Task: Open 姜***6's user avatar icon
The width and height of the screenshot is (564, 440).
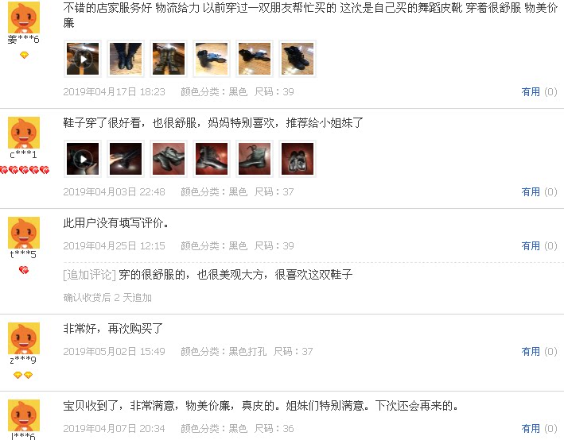Action: 24,17
